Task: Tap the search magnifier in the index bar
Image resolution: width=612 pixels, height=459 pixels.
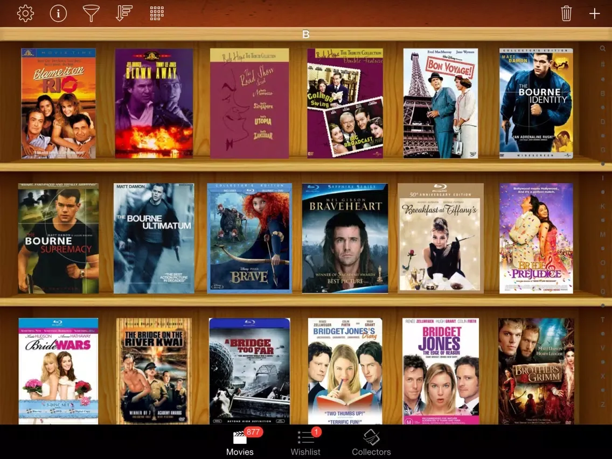Action: coord(603,49)
